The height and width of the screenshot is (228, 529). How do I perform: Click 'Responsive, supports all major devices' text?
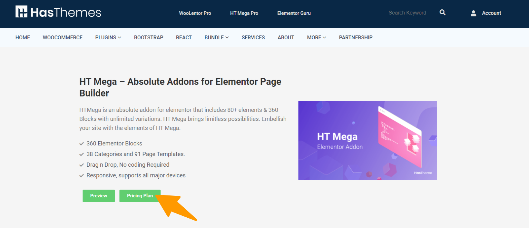tap(136, 175)
